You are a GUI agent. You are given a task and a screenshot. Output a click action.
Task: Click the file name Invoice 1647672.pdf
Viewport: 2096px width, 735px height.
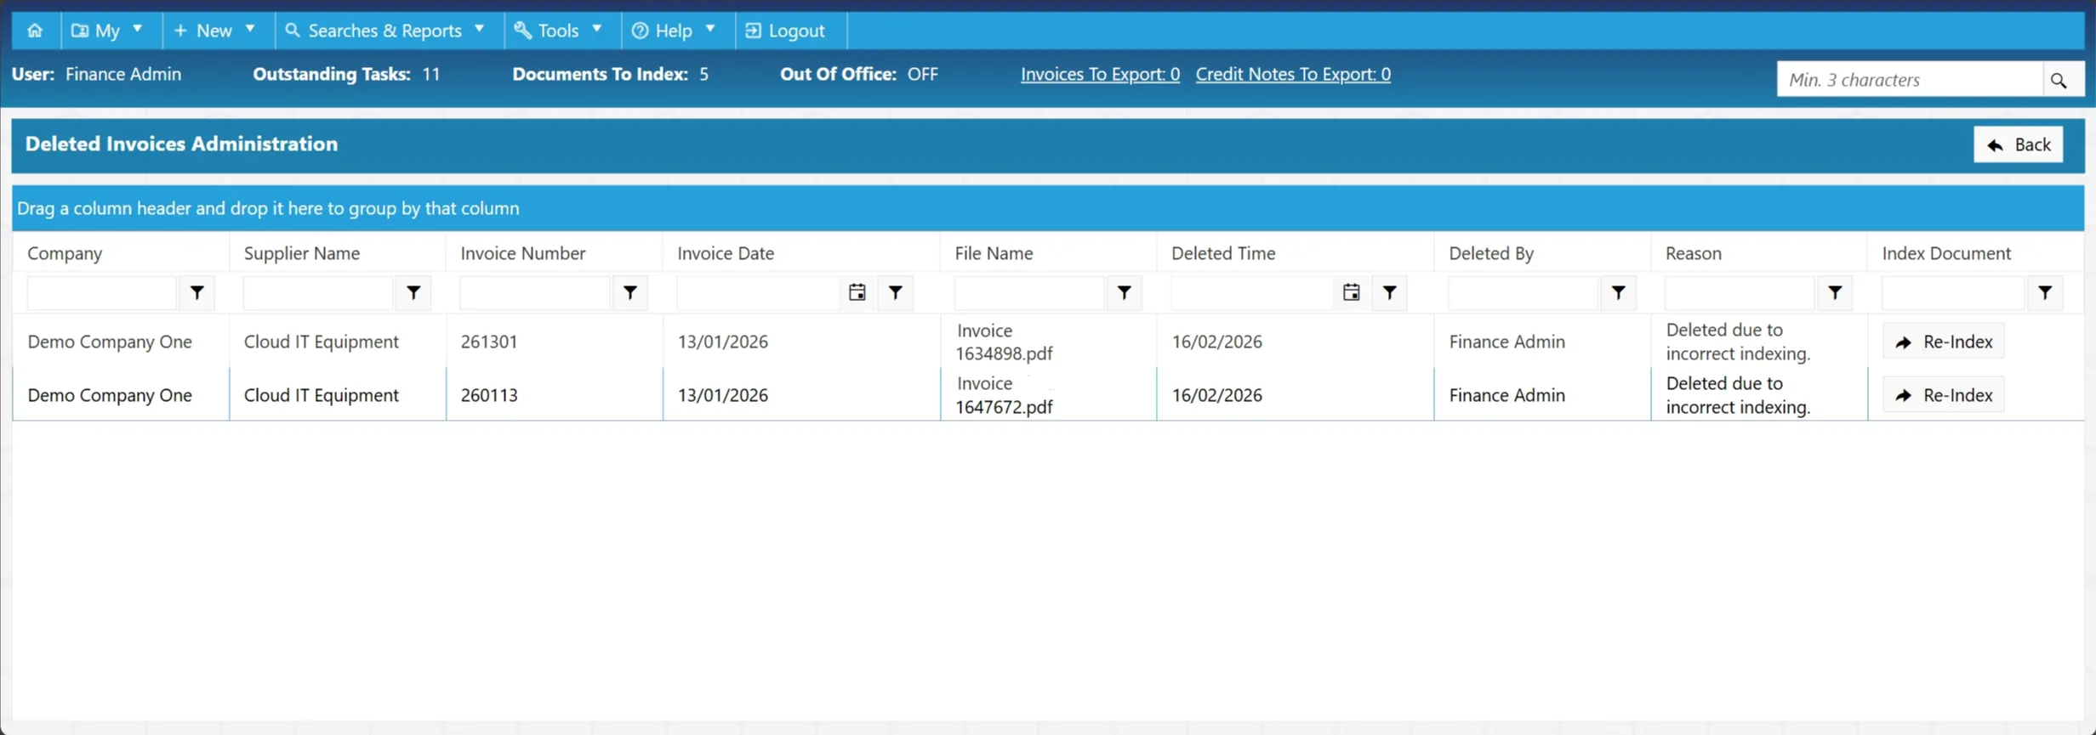pos(1004,395)
